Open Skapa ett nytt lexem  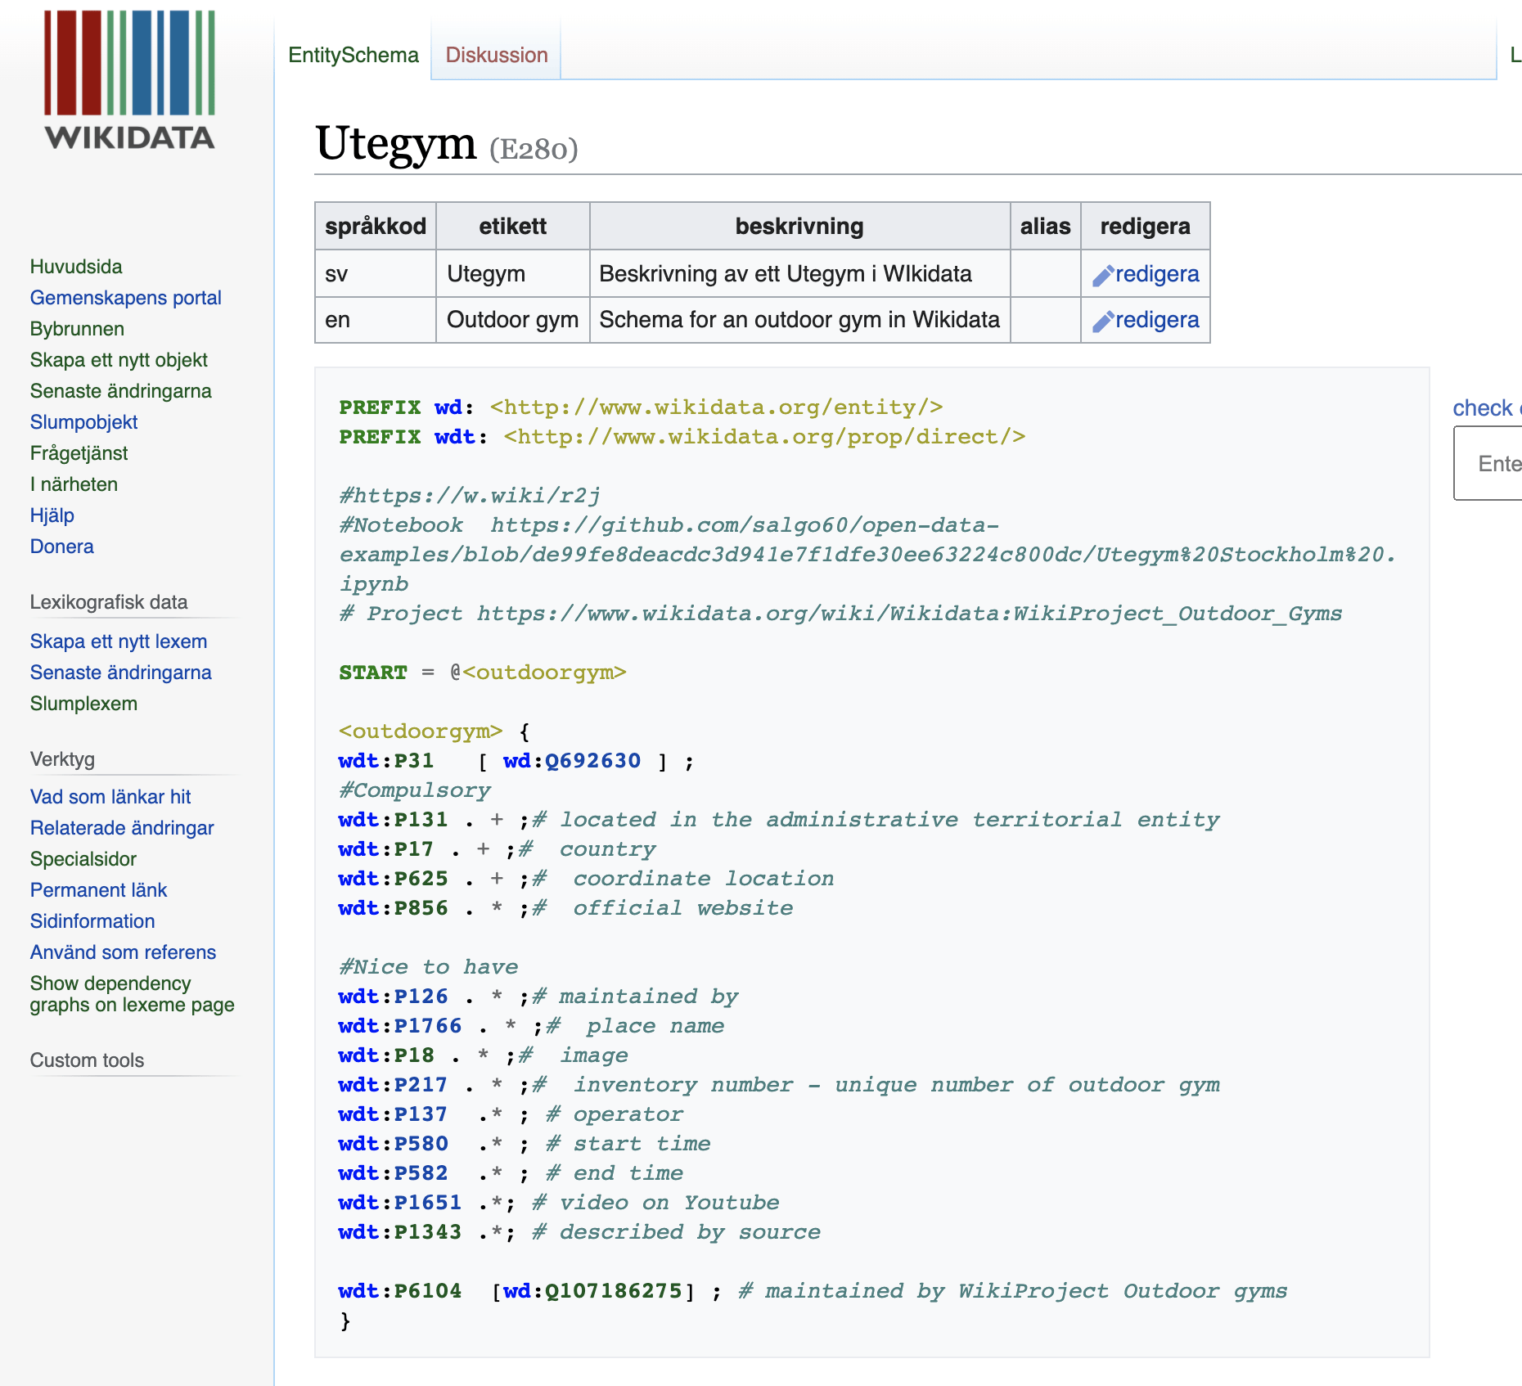(119, 641)
